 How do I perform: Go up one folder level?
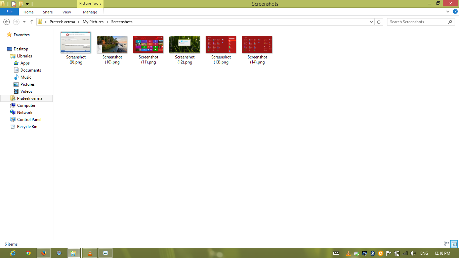tap(32, 22)
